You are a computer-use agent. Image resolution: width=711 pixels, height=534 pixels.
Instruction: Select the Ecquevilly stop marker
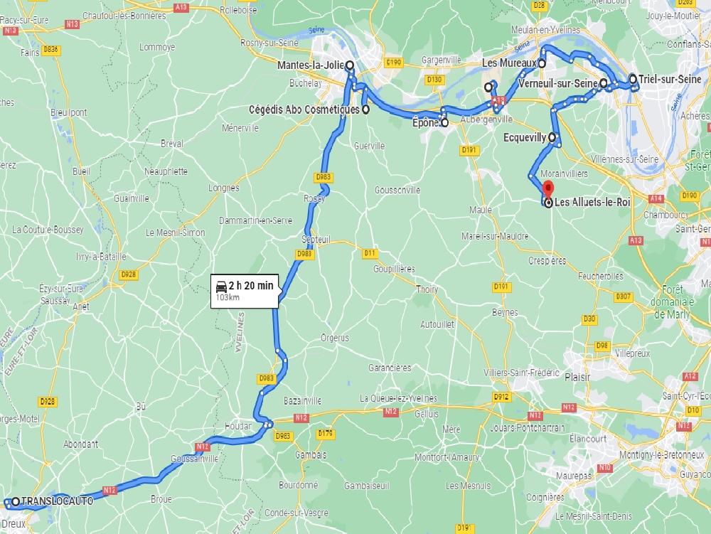pyautogui.click(x=552, y=137)
